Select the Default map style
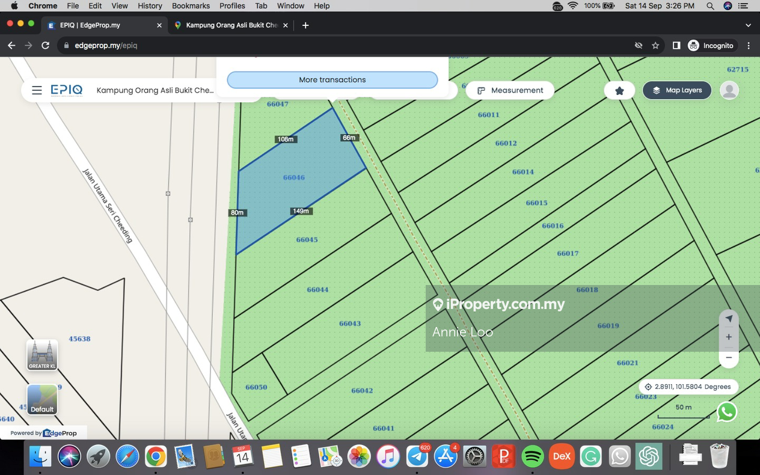 [x=42, y=400]
